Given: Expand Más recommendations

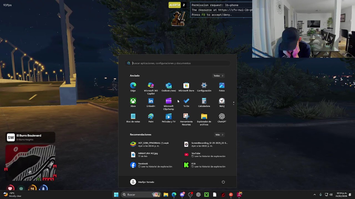Looking at the screenshot, I should pos(219,135).
